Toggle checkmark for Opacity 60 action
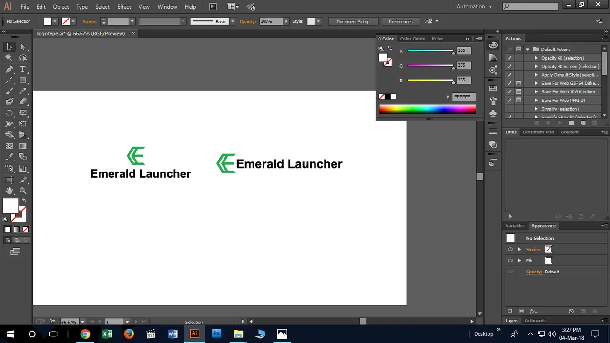Viewport: 610px width, 343px height. pyautogui.click(x=509, y=58)
